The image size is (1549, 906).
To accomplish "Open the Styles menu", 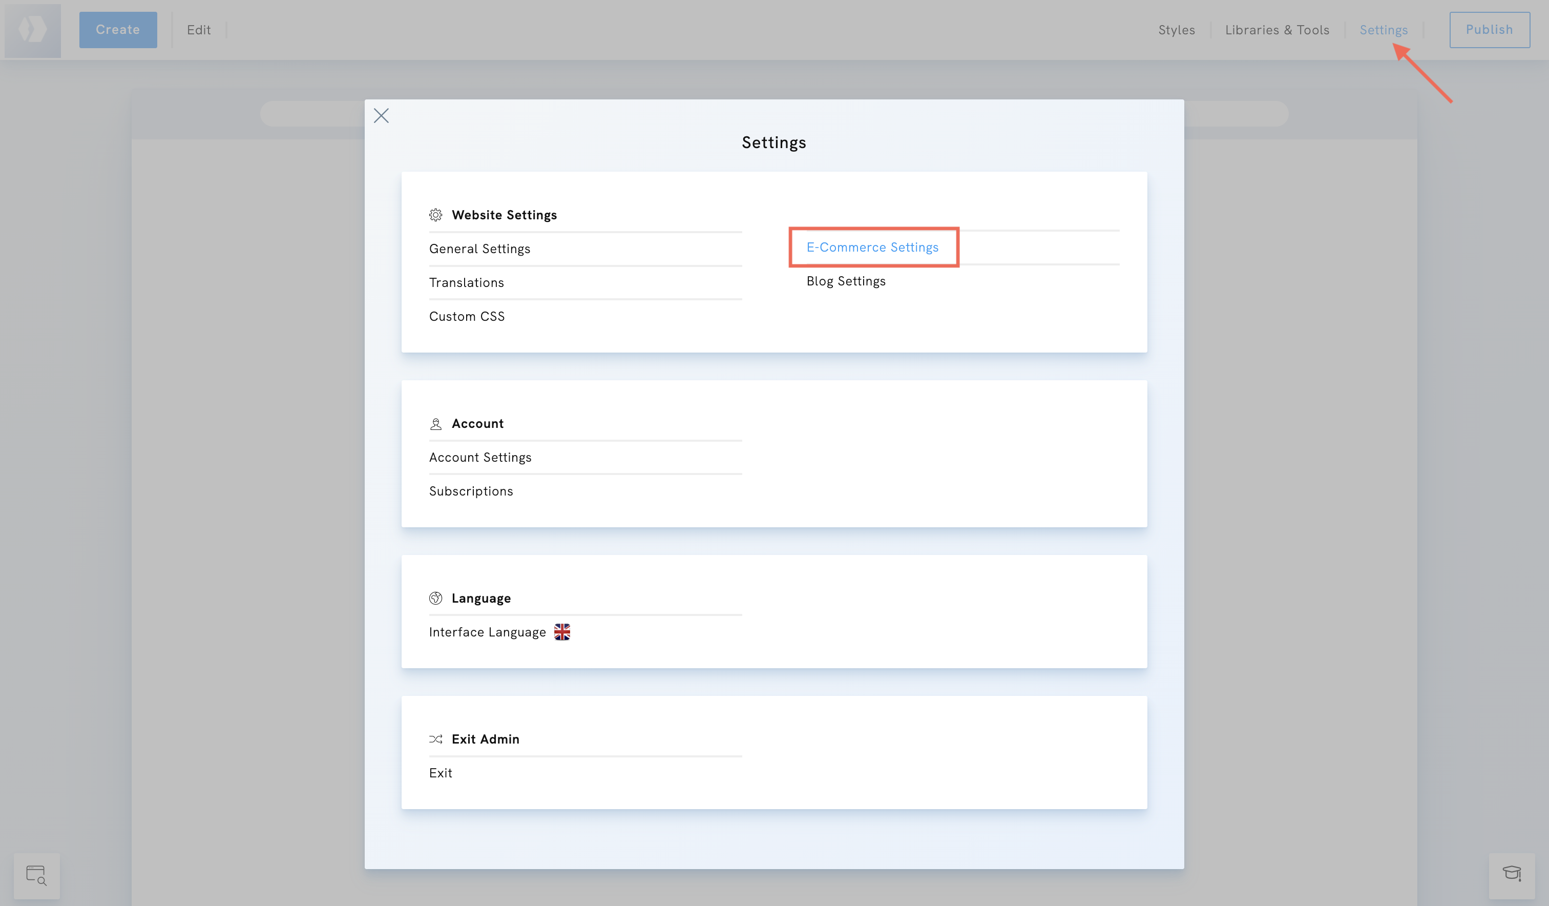I will coord(1177,30).
